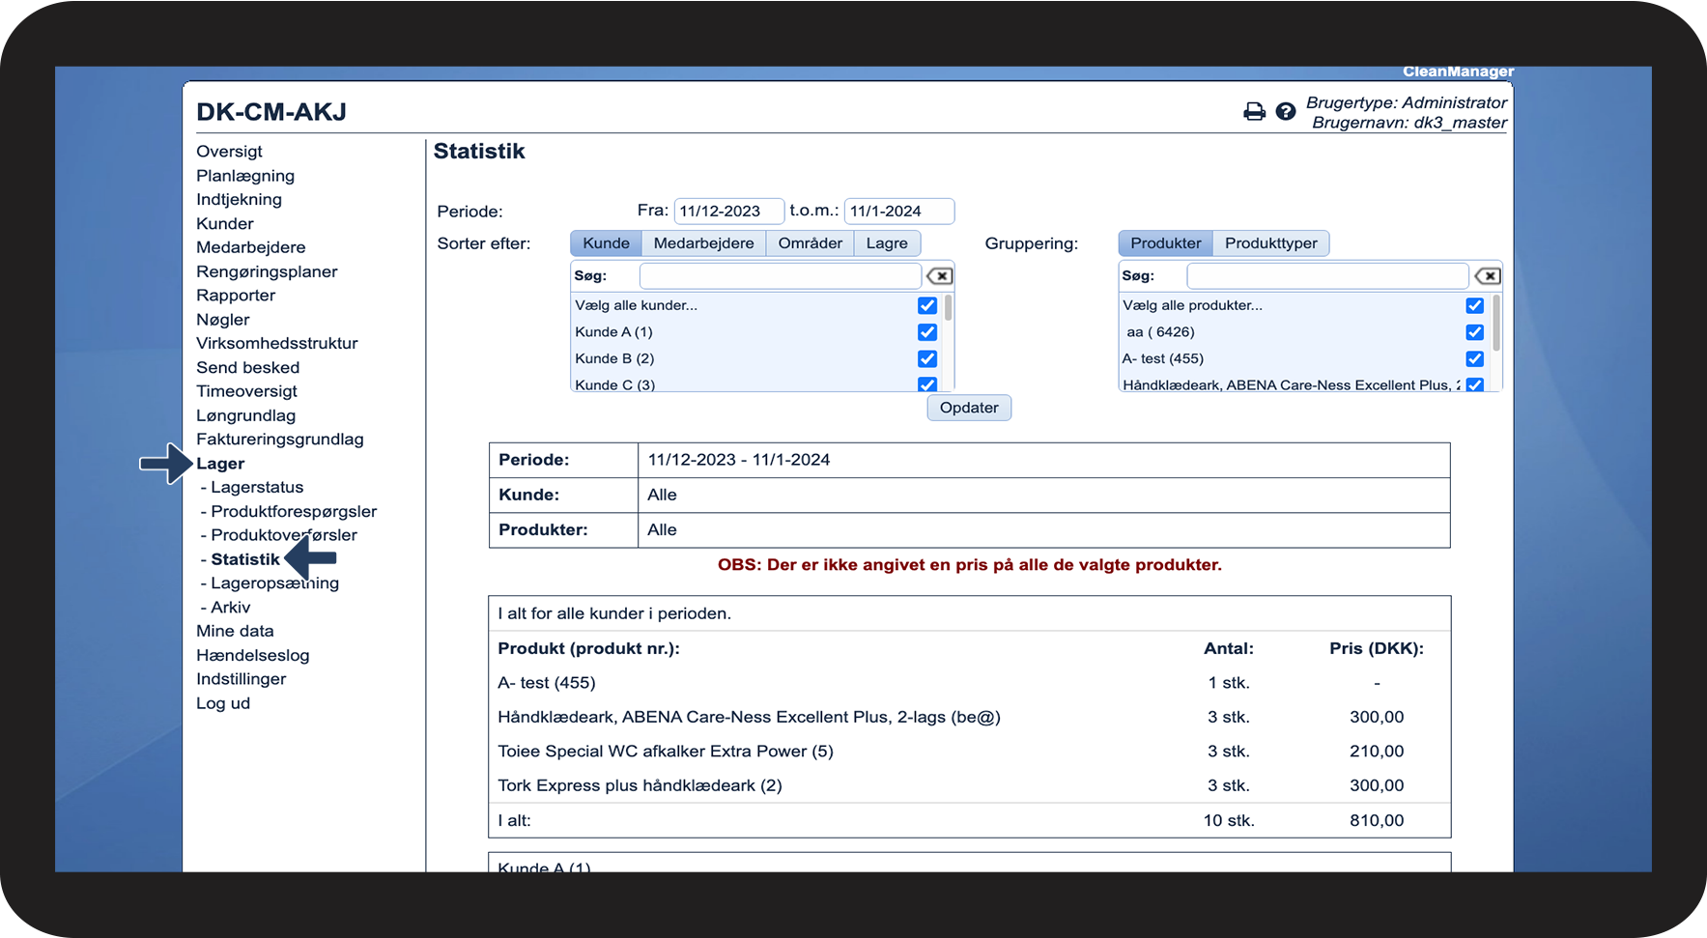
Task: Open the 'Fra' date picker field
Action: click(x=728, y=212)
